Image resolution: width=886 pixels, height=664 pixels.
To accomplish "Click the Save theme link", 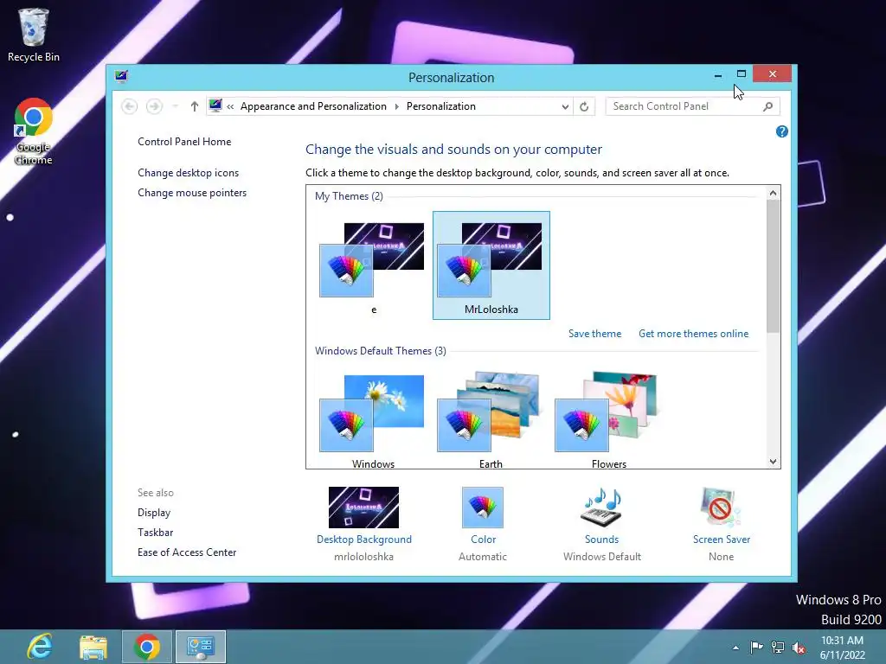I will pos(595,334).
